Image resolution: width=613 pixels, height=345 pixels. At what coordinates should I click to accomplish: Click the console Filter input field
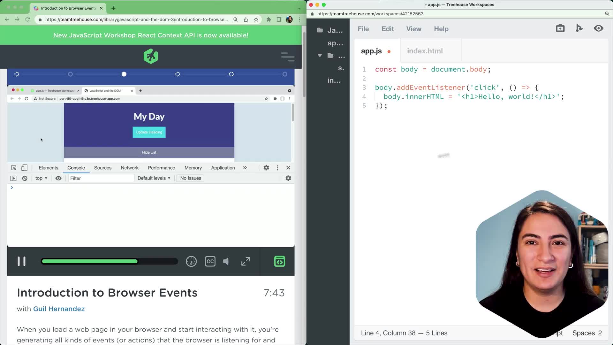pos(101,178)
